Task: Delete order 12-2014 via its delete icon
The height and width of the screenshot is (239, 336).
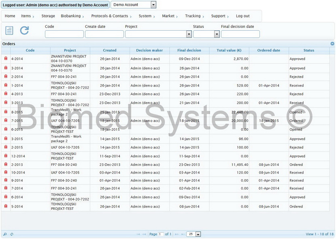Action: tap(5, 156)
